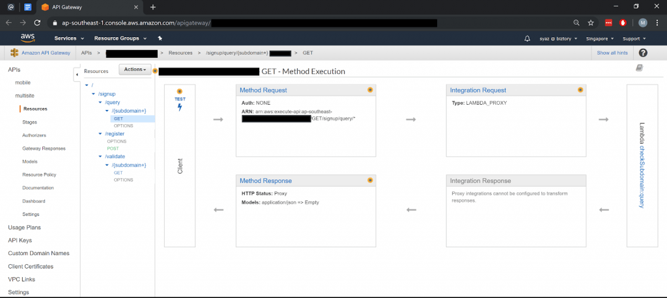
Task: Open API Keys in the sidebar
Action: pos(20,240)
